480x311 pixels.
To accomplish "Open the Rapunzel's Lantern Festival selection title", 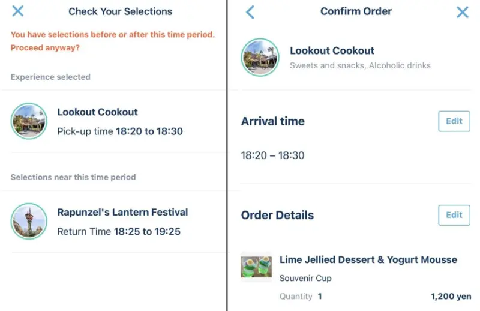I will coord(122,212).
